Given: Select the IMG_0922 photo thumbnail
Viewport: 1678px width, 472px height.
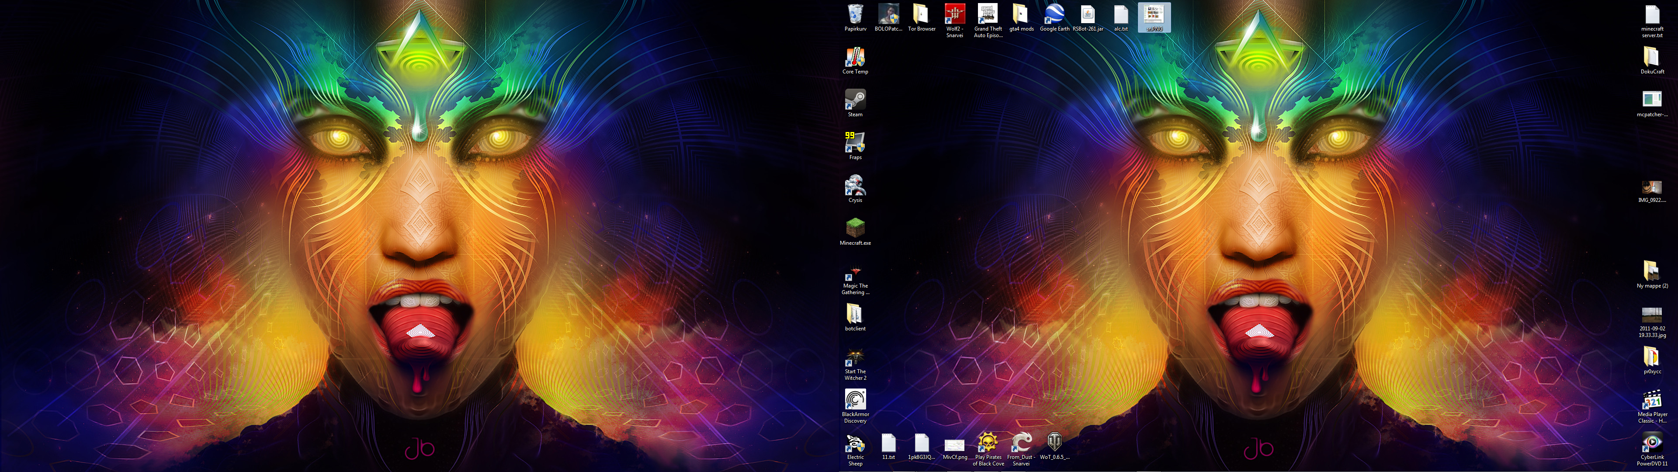Looking at the screenshot, I should pyautogui.click(x=1651, y=191).
